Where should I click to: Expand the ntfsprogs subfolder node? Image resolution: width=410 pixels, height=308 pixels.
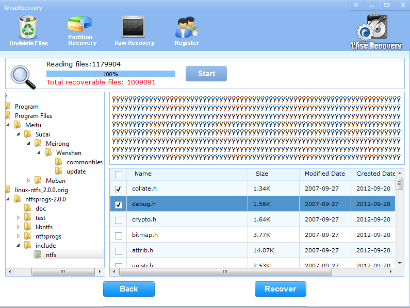coord(18,236)
